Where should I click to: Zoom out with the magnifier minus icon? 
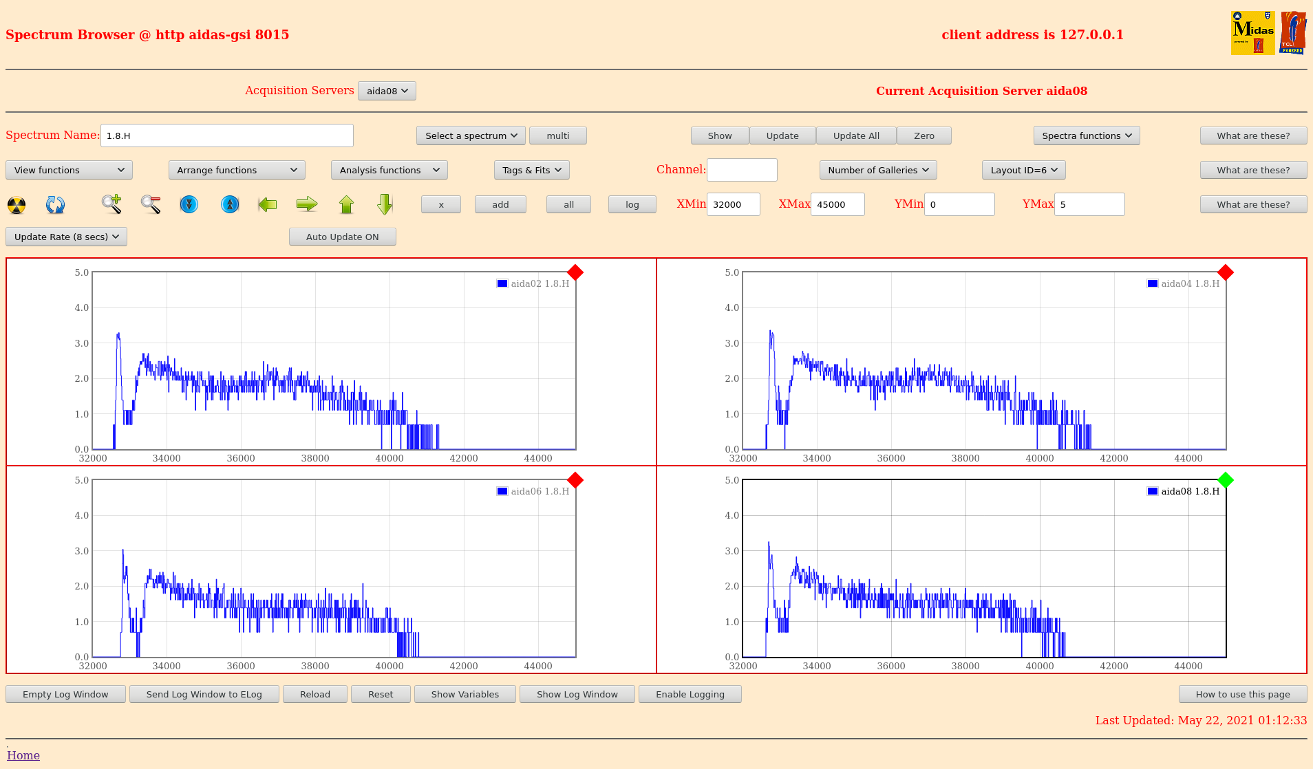click(151, 204)
